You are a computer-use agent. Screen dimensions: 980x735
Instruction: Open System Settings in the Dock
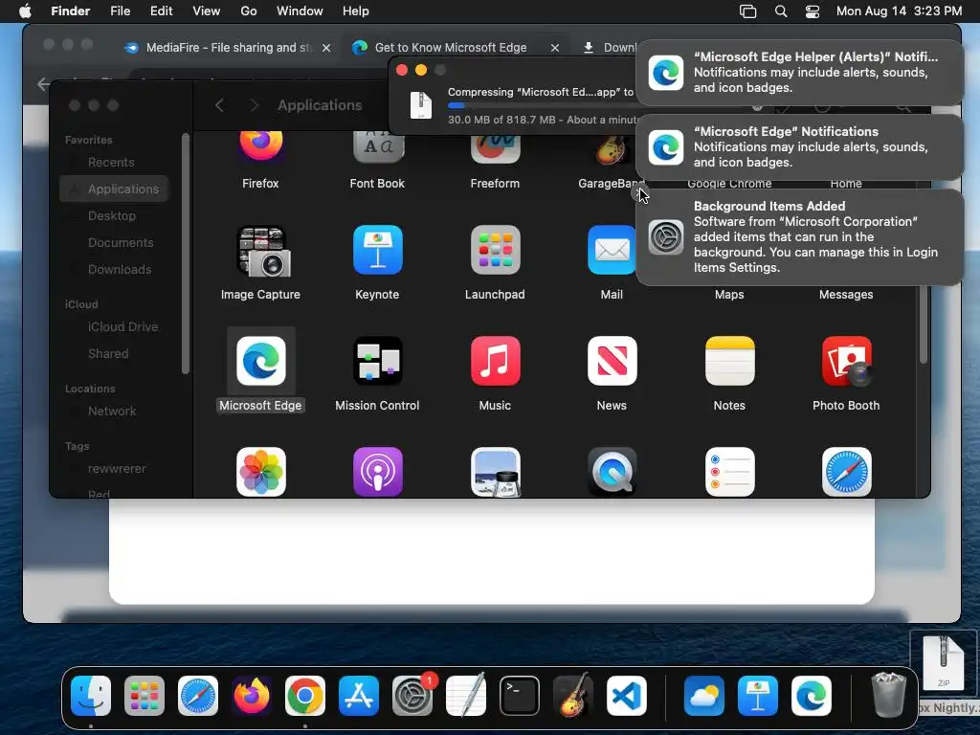coord(412,696)
